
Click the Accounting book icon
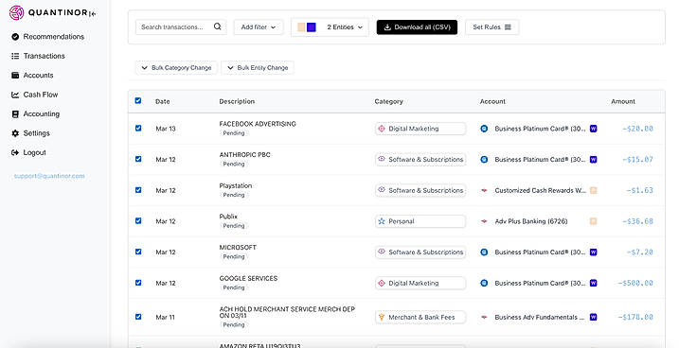click(x=15, y=114)
